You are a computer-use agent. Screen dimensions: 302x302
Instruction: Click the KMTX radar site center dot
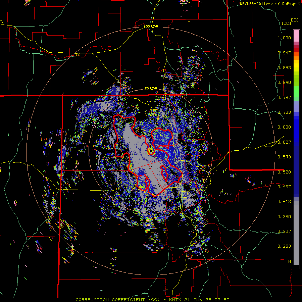(x=151, y=151)
